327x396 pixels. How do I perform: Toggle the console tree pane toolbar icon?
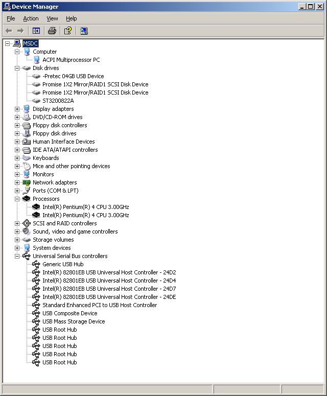coord(36,31)
